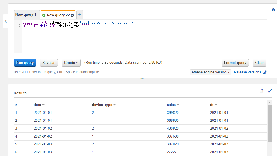Download results file icon

[x=261, y=91]
